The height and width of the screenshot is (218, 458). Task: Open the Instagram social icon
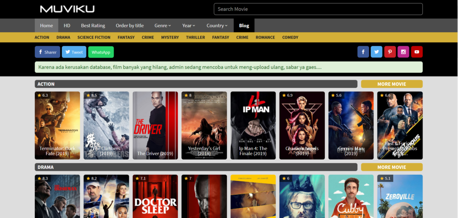403,52
